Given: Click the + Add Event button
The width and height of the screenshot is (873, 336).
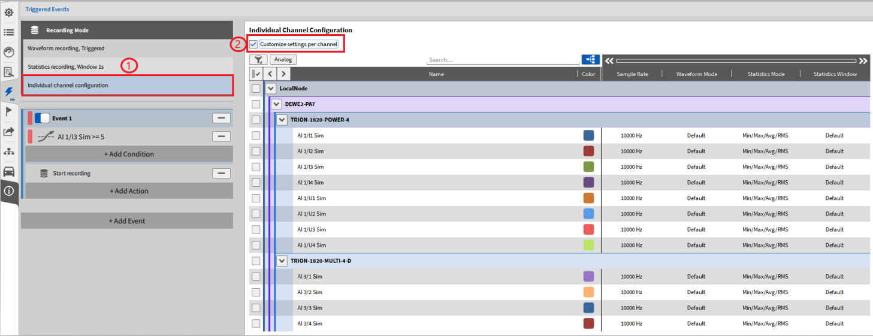Looking at the screenshot, I should [126, 221].
